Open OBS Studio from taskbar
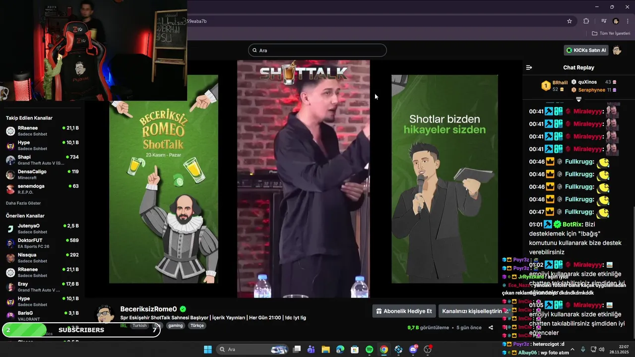The width and height of the screenshot is (635, 357). (428, 350)
